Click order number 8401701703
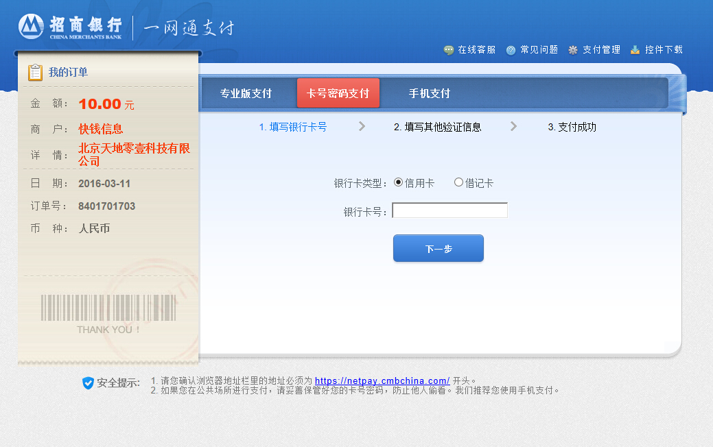Image resolution: width=713 pixels, height=447 pixels. (107, 206)
